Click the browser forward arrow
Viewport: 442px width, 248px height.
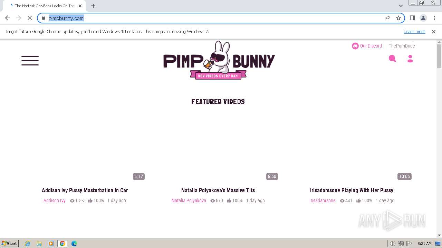19,18
